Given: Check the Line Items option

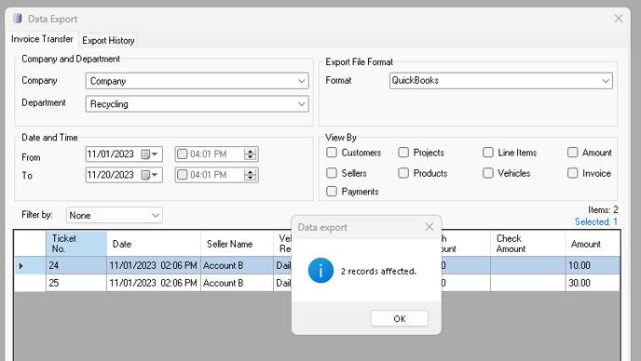Looking at the screenshot, I should coord(487,153).
